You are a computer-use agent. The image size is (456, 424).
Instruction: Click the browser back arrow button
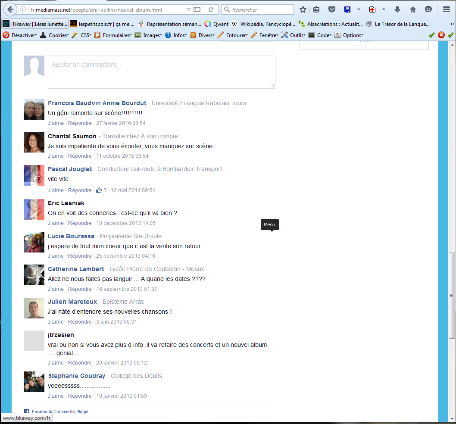(10, 9)
